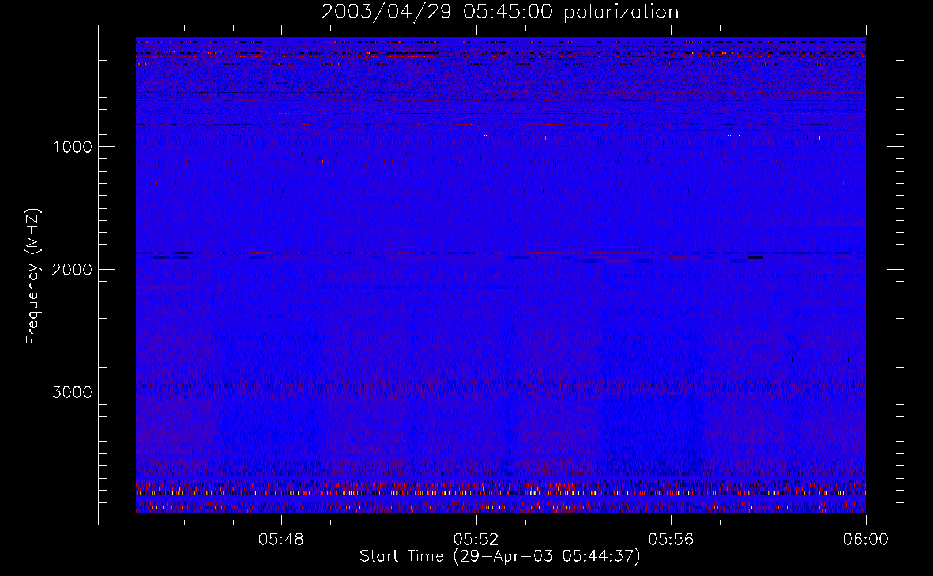Screen dimensions: 933x576
Task: Click the 3000 frequency axis label
Action: [72, 392]
